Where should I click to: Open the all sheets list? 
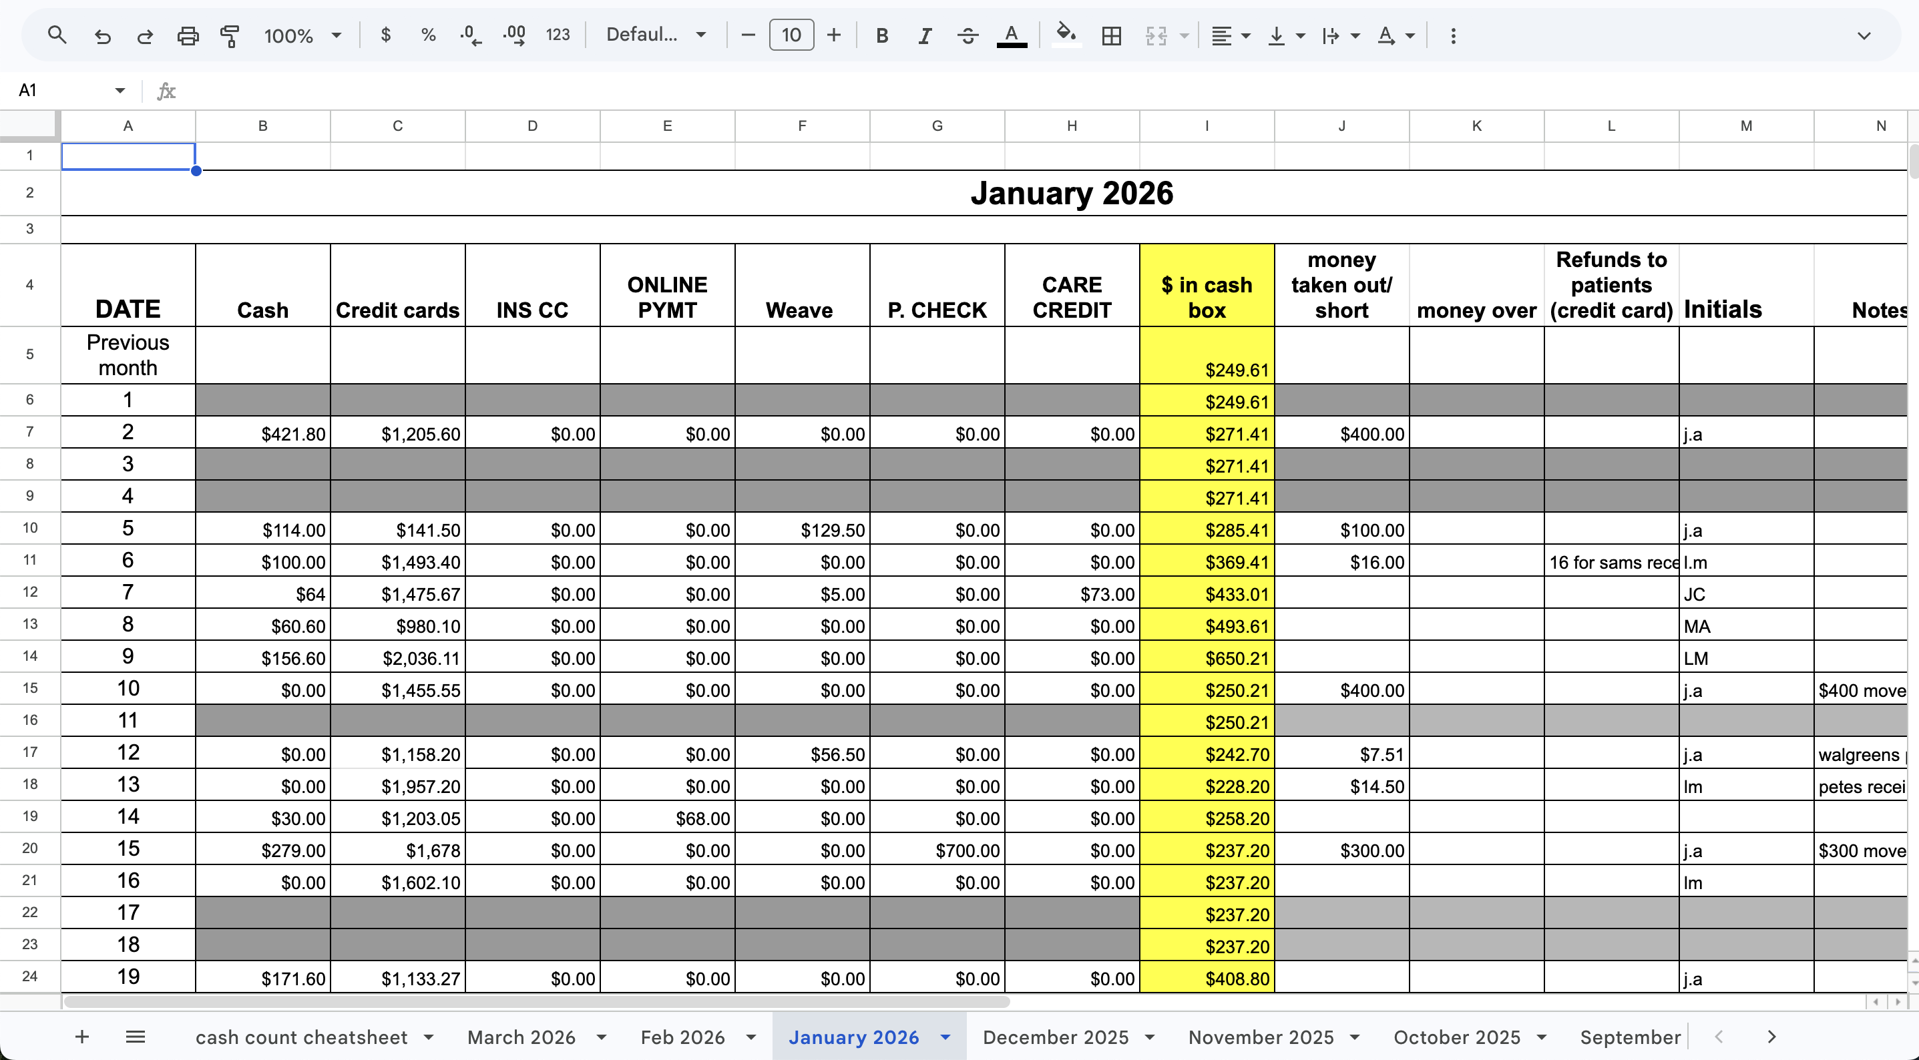pos(136,1037)
